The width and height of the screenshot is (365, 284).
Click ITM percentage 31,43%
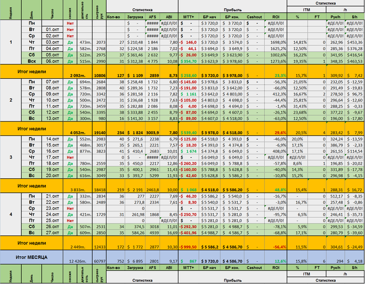[298, 106]
